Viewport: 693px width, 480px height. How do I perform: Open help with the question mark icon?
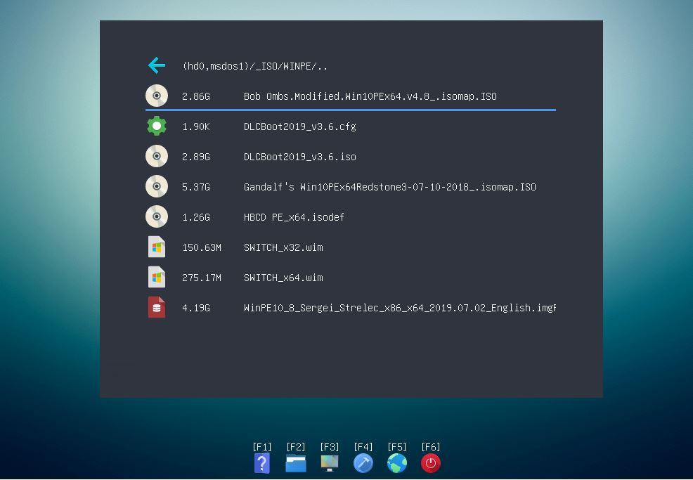coord(262,464)
